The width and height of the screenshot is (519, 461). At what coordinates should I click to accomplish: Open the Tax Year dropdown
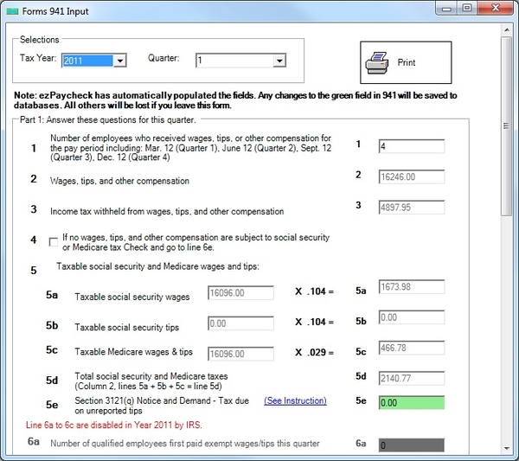pyautogui.click(x=120, y=61)
